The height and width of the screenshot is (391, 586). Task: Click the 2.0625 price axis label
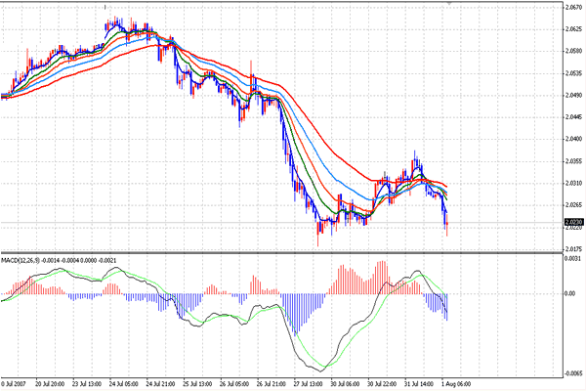tap(574, 29)
